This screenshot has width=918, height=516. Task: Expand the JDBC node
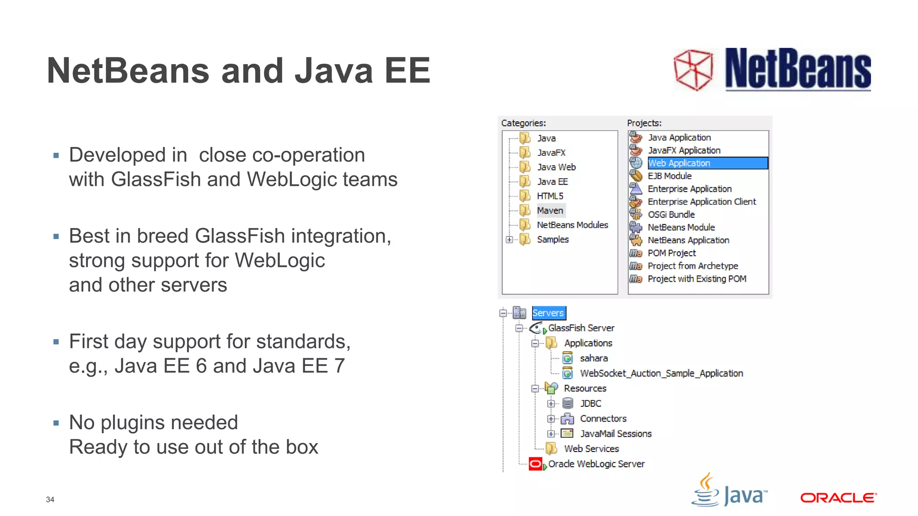(551, 404)
